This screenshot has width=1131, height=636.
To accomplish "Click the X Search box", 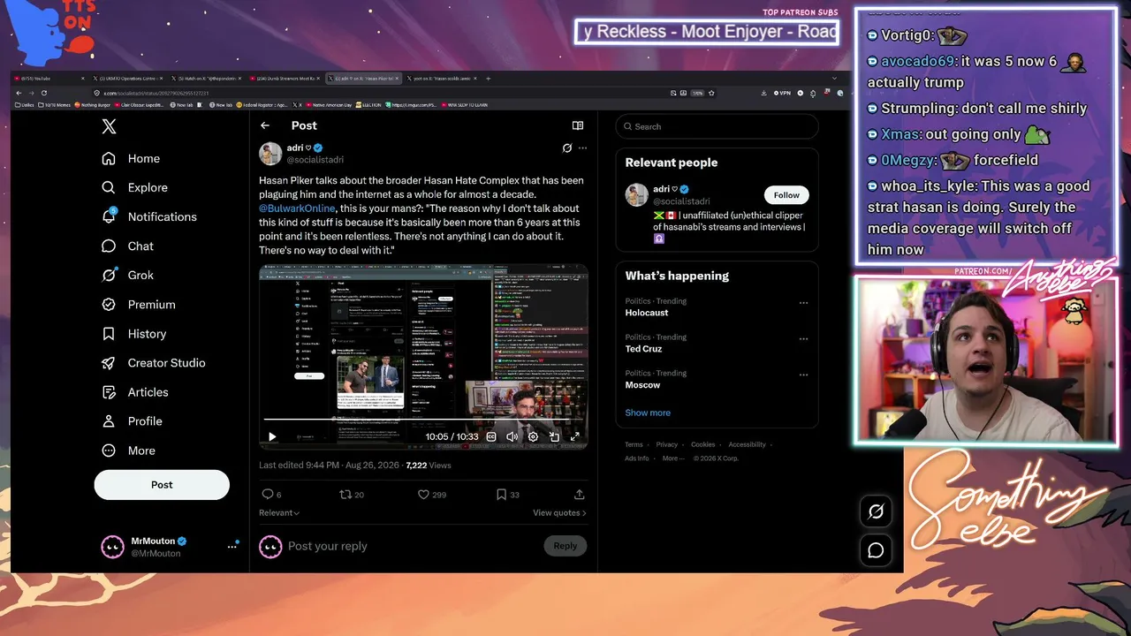I will click(x=717, y=126).
